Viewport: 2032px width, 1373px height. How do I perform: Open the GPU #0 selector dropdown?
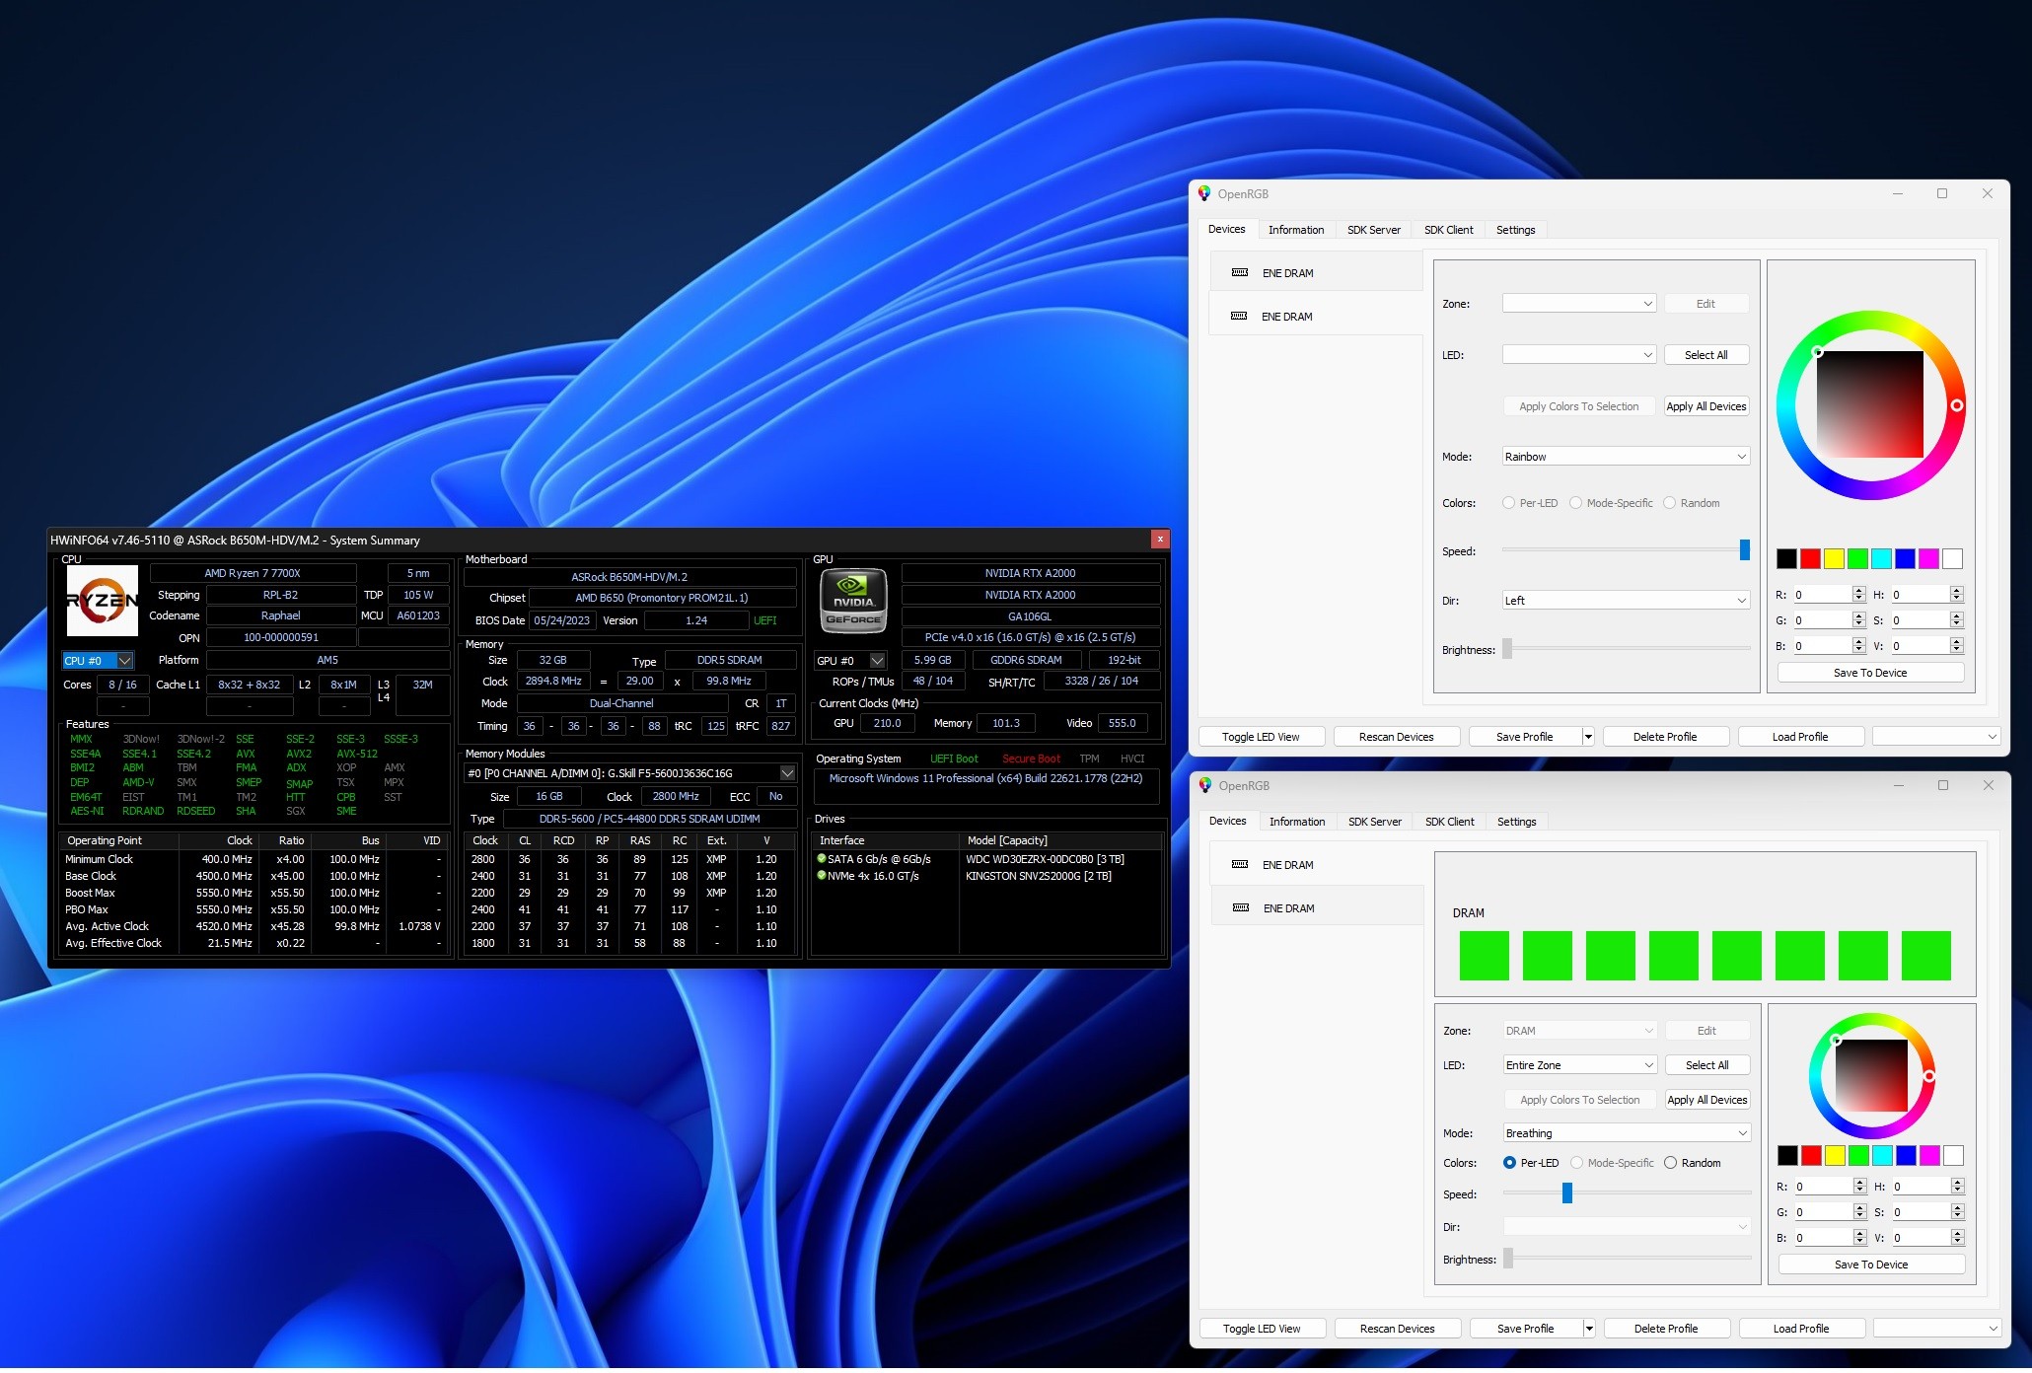(877, 661)
